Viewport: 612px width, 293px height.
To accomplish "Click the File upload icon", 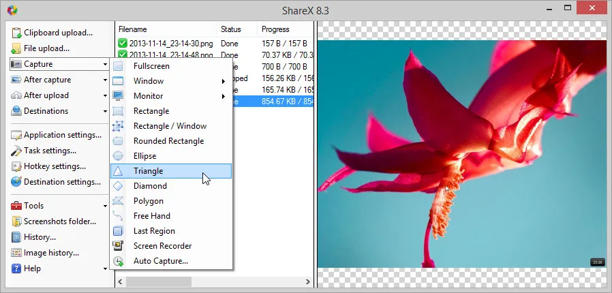I will click(16, 48).
